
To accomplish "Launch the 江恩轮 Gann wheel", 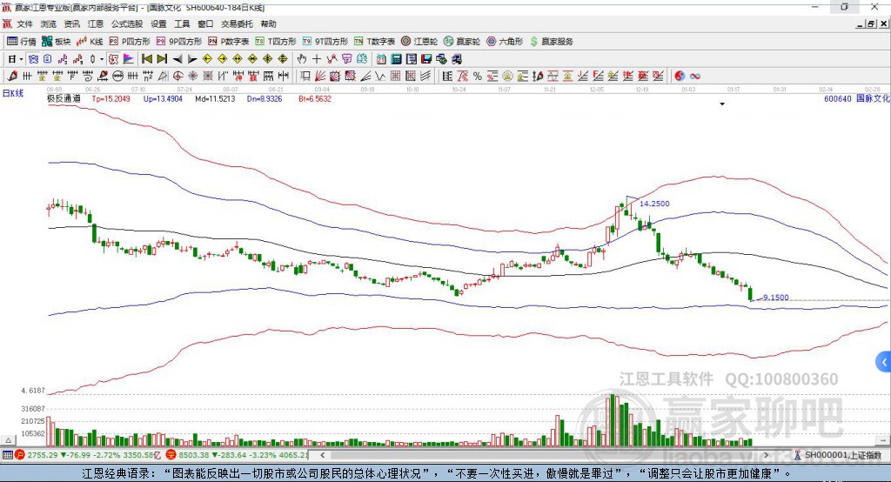I will [419, 42].
